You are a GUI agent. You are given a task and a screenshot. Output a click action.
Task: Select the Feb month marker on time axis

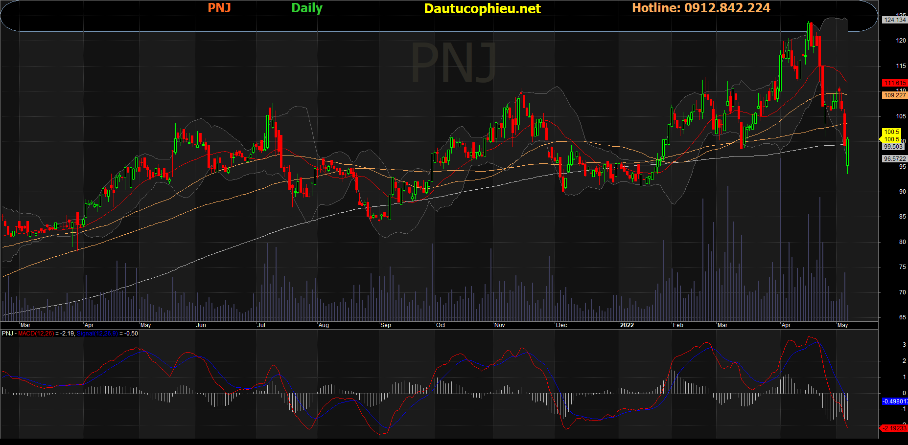click(x=678, y=325)
